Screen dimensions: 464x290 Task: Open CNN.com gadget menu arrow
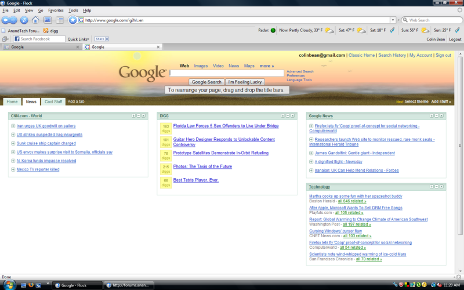click(x=133, y=115)
